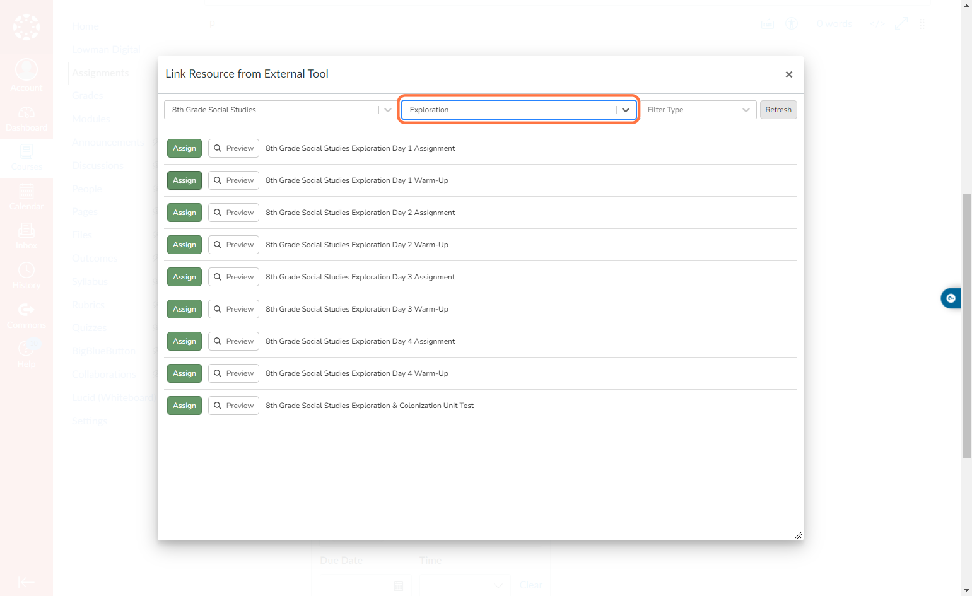Select the Exploration Day 3 Assignment title text
This screenshot has width=972, height=596.
[x=360, y=277]
